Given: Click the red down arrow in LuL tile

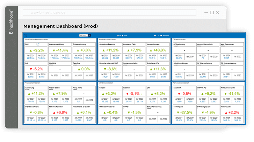Looking at the screenshot, I should coord(31,69).
